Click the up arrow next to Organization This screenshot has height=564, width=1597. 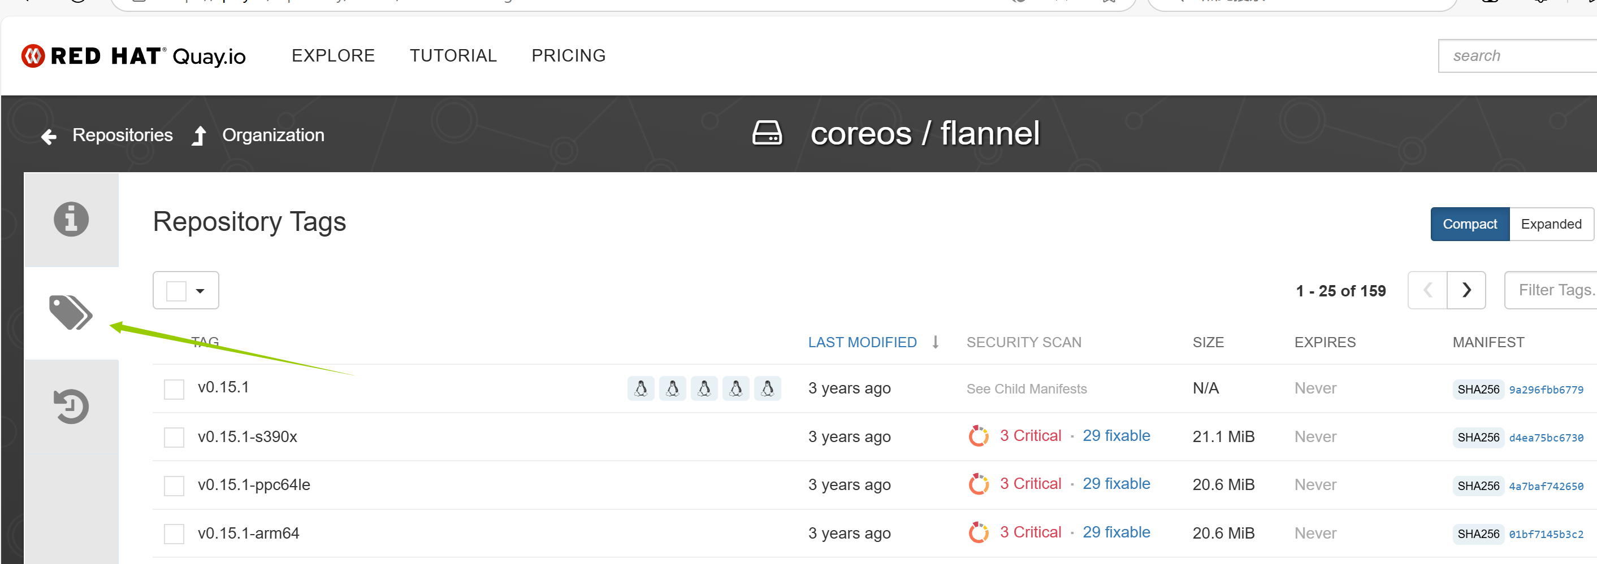pos(199,135)
